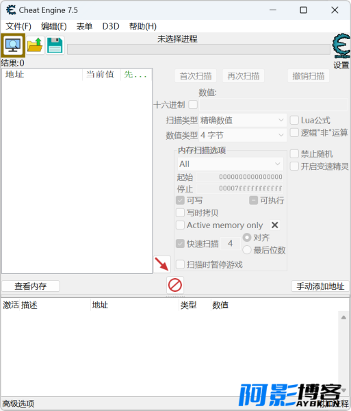Toggle the Lua公式 checkbox
This screenshot has width=351, height=411.
pyautogui.click(x=294, y=120)
